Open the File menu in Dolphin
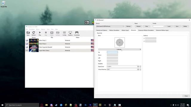Screen dimensions: 191x107 point(27,29)
